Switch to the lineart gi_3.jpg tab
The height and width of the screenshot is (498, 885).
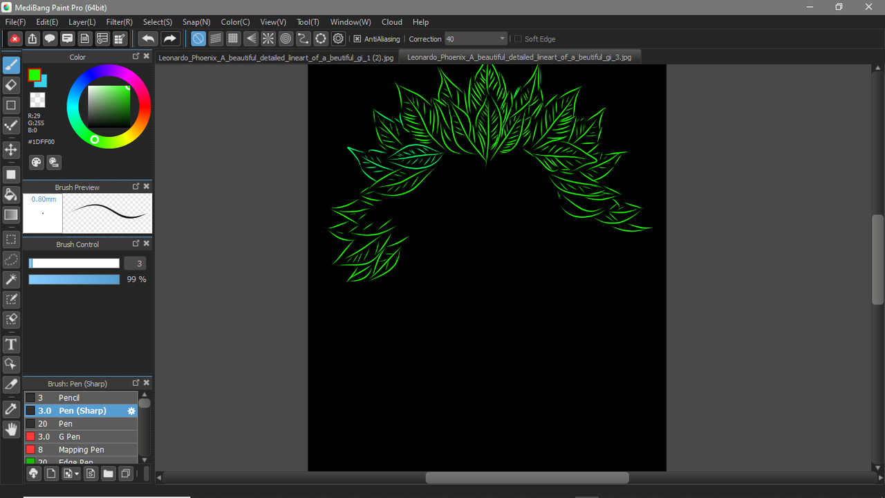519,57
